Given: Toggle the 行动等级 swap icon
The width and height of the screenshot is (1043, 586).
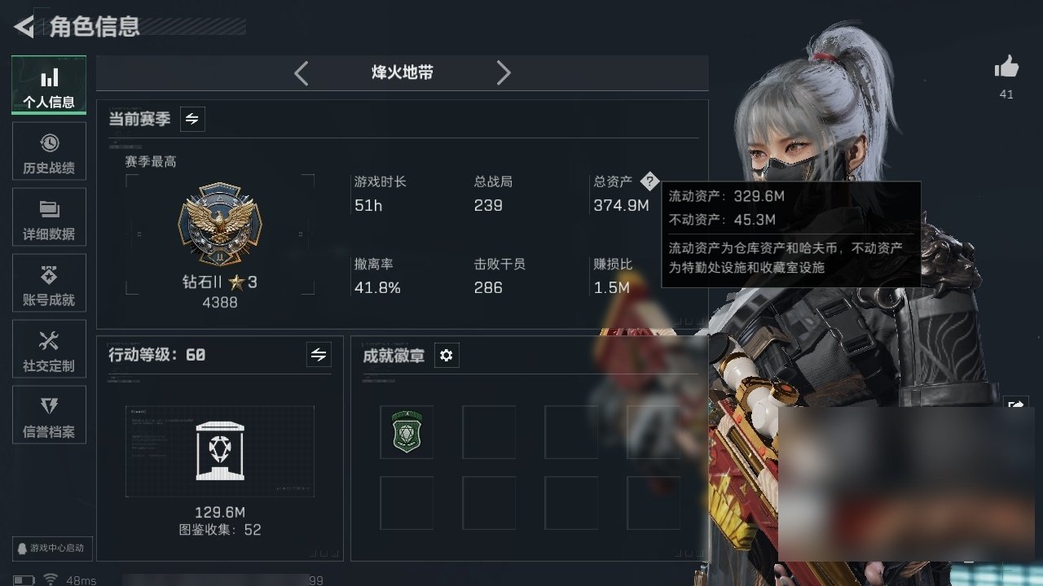Looking at the screenshot, I should pos(319,355).
